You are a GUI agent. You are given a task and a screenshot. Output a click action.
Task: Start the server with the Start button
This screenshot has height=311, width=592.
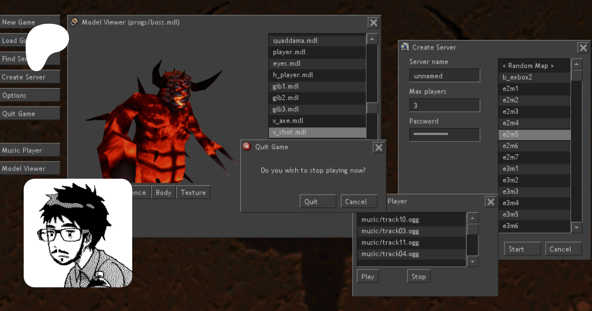tap(522, 249)
